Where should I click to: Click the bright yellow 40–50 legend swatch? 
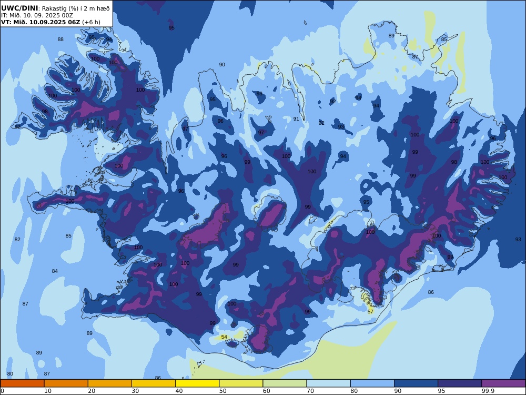pyautogui.click(x=197, y=383)
